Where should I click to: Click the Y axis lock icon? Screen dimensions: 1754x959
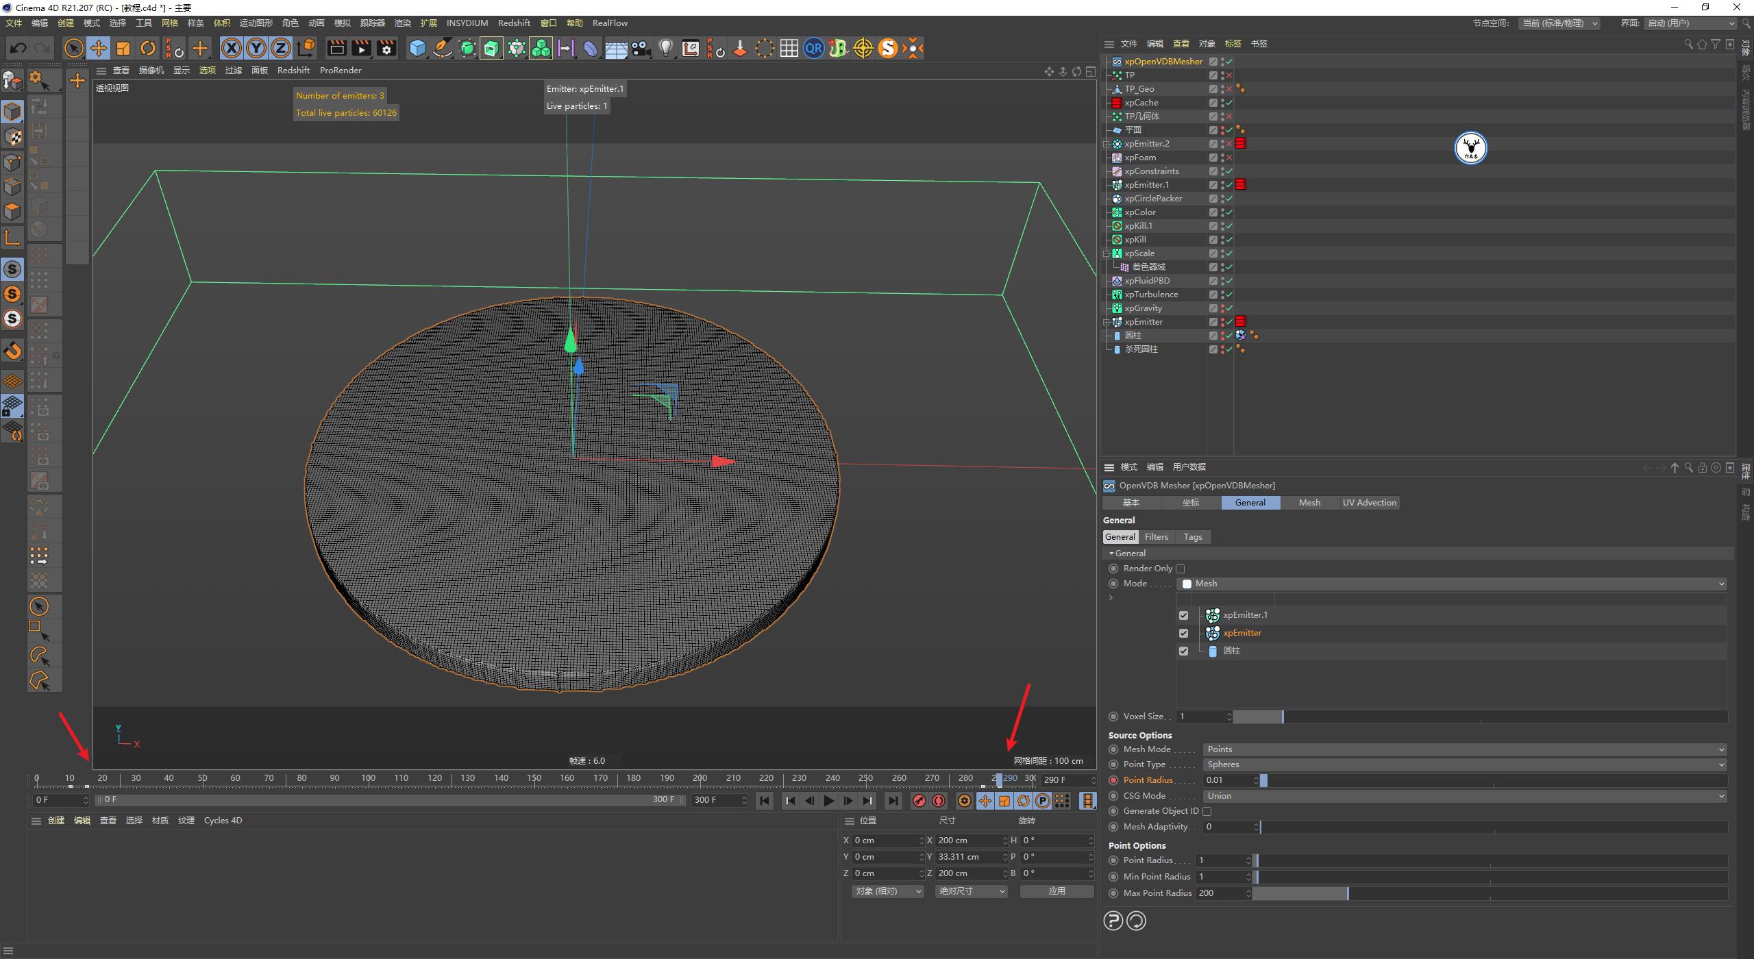pyautogui.click(x=256, y=48)
